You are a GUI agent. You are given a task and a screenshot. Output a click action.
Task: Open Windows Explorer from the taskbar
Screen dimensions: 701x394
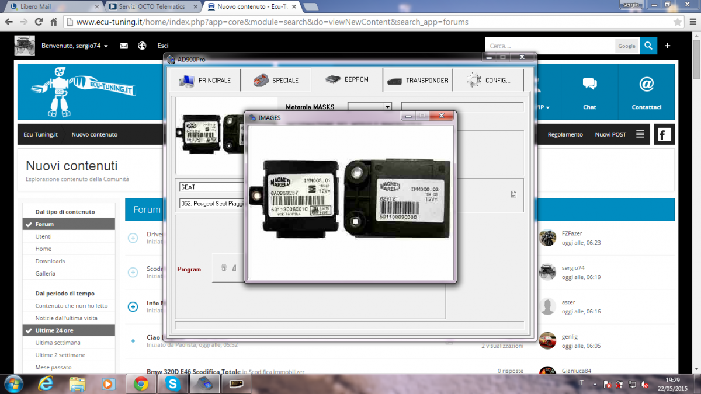(x=77, y=383)
